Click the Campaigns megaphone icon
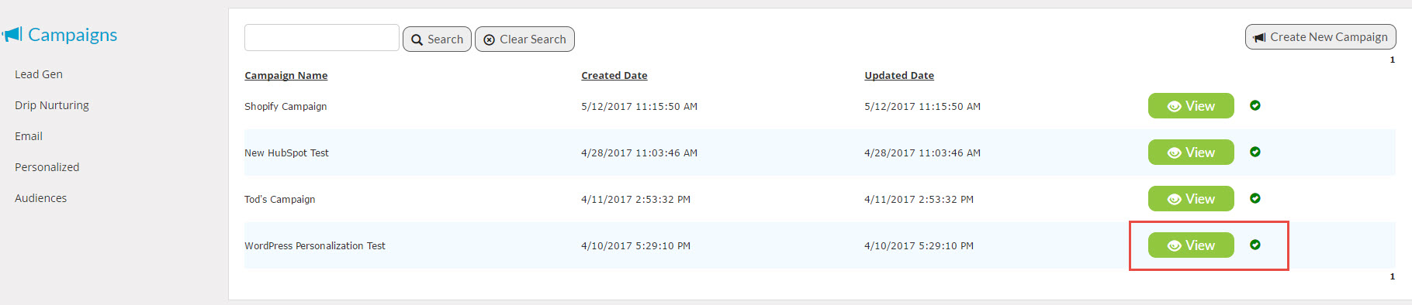The image size is (1412, 305). [x=12, y=35]
